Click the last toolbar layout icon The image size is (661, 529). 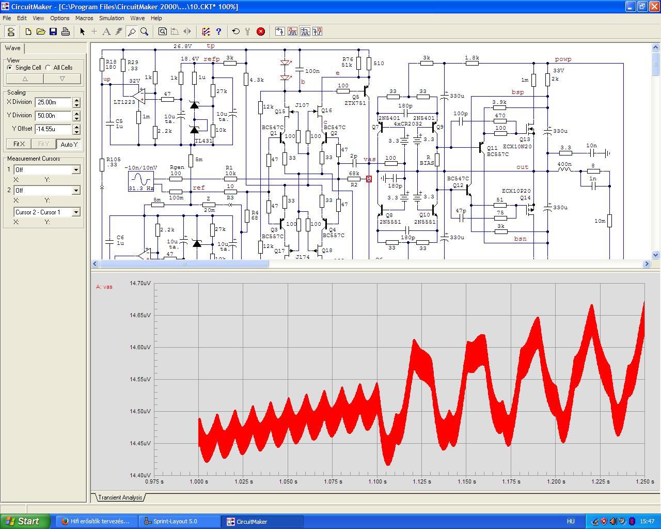coord(317,32)
